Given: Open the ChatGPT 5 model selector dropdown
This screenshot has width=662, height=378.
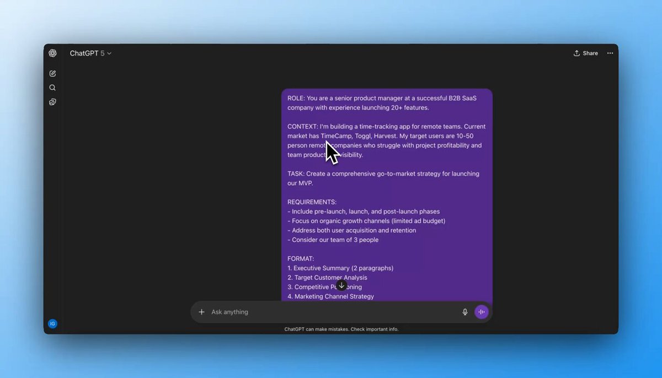Looking at the screenshot, I should (90, 53).
